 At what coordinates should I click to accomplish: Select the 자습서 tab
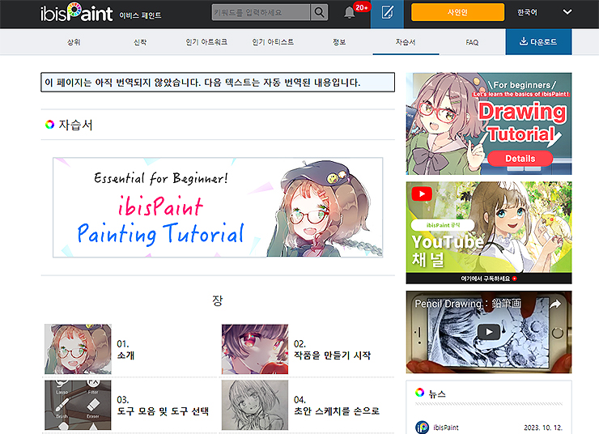tap(406, 42)
